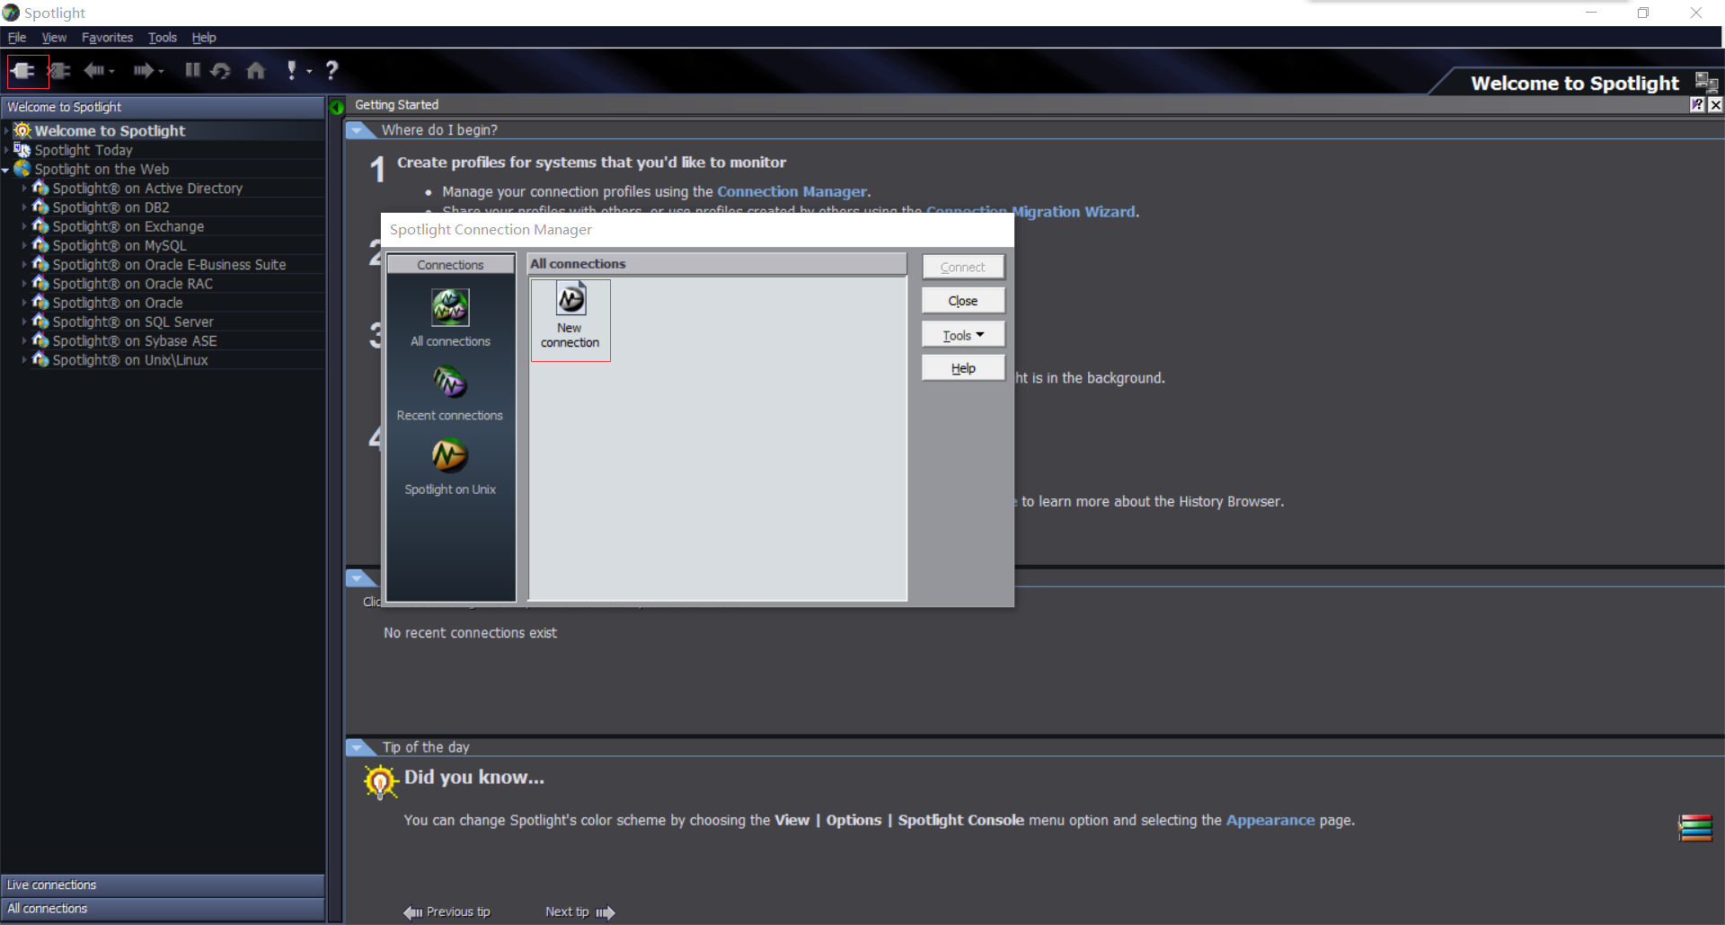
Task: Click the Spotlight app icon in title bar
Action: coord(11,13)
